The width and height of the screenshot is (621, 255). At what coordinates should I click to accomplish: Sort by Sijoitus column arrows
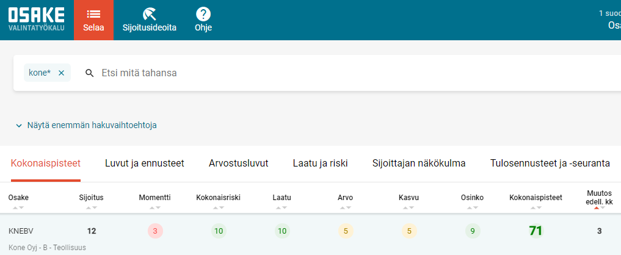point(91,207)
